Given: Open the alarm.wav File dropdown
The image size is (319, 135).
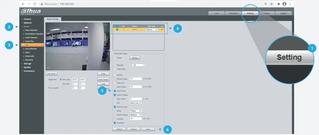Looking at the screenshot, I should 136,103.
